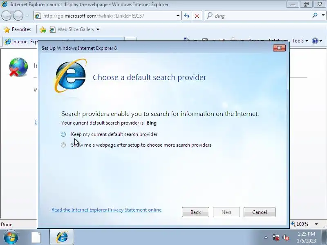The width and height of the screenshot is (327, 245).
Task: Click the blank document taskbar icon
Action: [x=36, y=237]
